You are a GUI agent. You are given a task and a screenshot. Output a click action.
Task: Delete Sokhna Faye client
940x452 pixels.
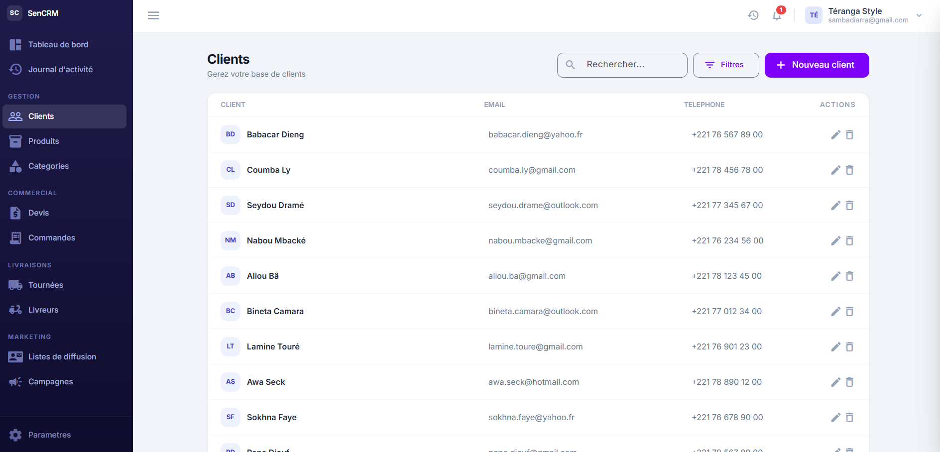(850, 418)
